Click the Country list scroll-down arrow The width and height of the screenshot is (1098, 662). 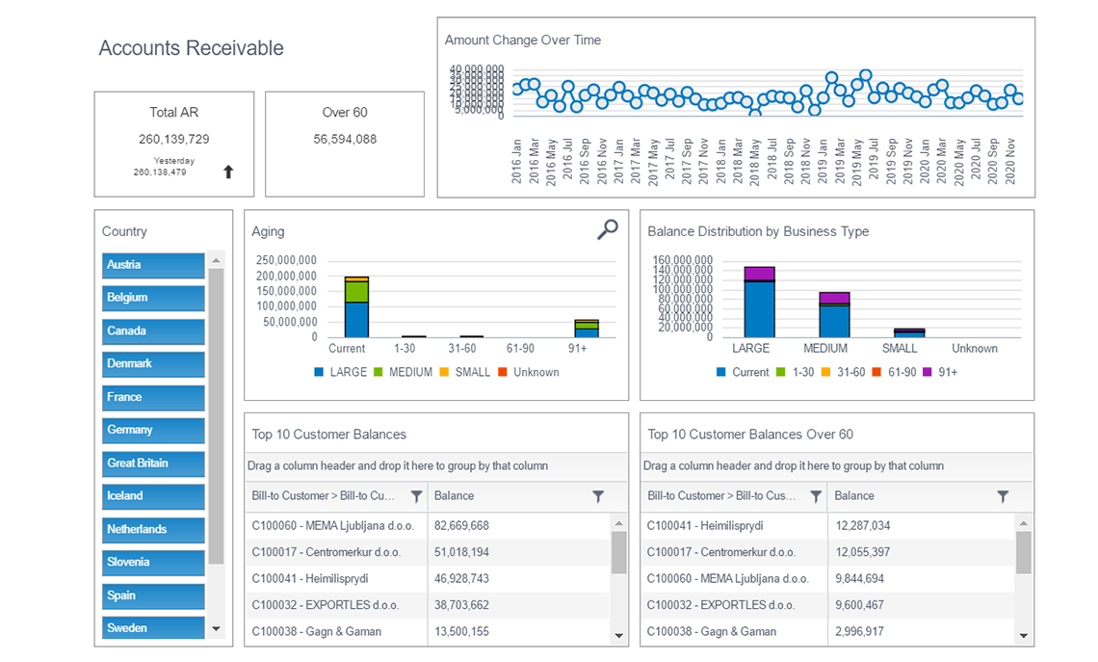[x=217, y=629]
